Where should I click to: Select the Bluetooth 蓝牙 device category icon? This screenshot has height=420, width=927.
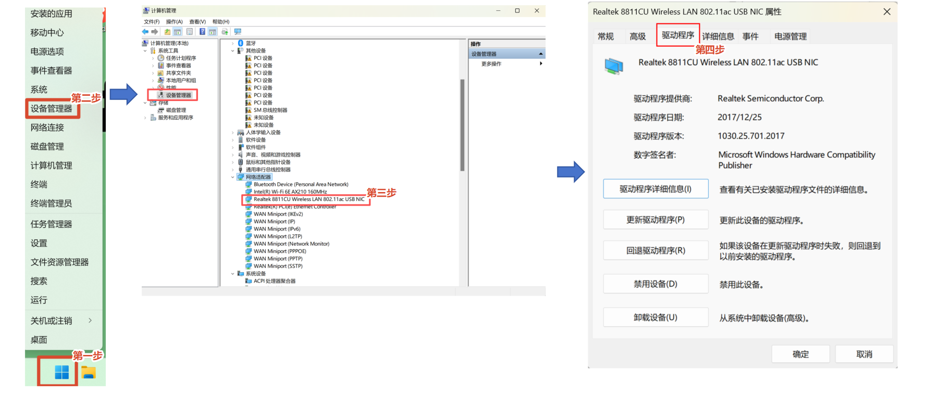241,43
